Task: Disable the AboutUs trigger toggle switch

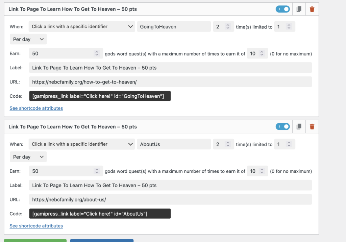Action: click(x=283, y=126)
